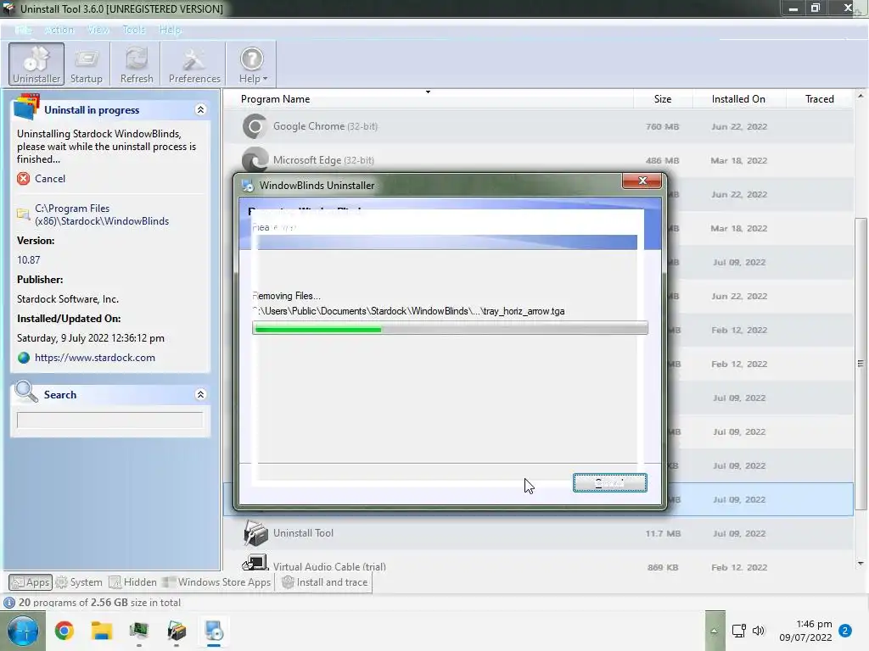Cancel the uninstall in sidebar
This screenshot has height=651, width=869.
[x=50, y=178]
